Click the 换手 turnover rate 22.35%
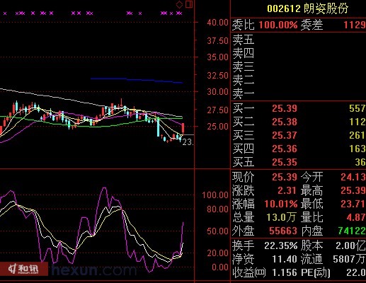 pos(280,246)
